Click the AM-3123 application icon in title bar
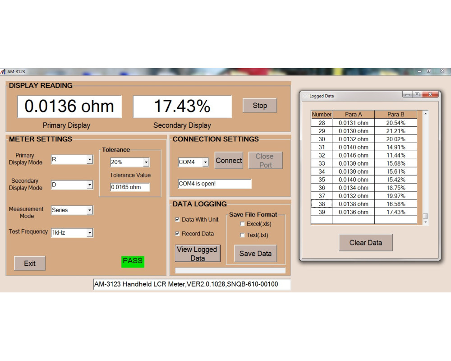Image resolution: width=451 pixels, height=361 pixels. coord(4,71)
